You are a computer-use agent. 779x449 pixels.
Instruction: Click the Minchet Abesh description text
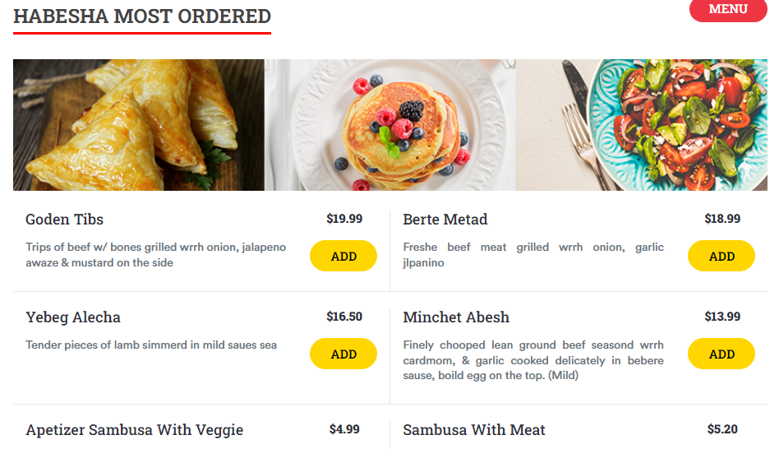(x=533, y=360)
